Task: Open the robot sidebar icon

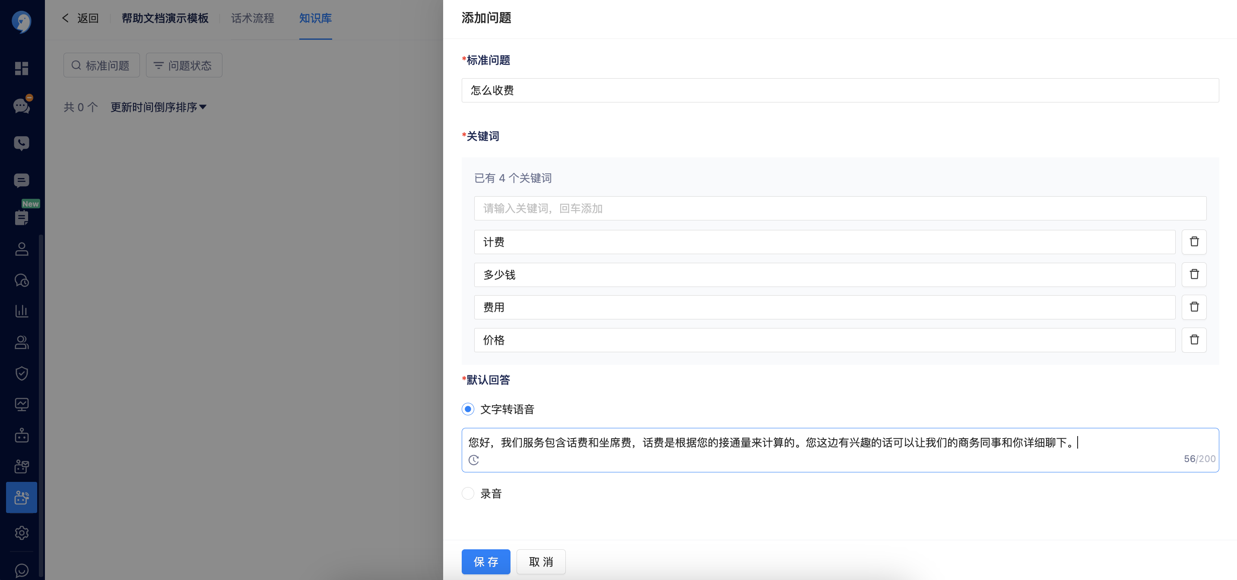Action: (x=22, y=435)
